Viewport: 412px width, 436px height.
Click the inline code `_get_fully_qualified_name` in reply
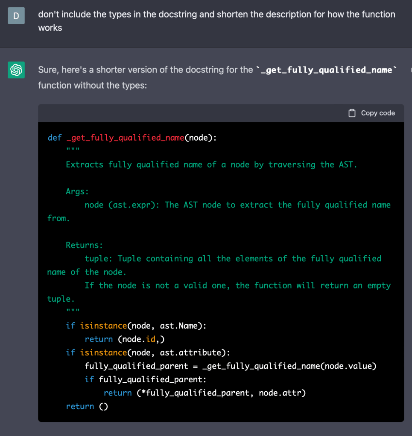click(326, 70)
